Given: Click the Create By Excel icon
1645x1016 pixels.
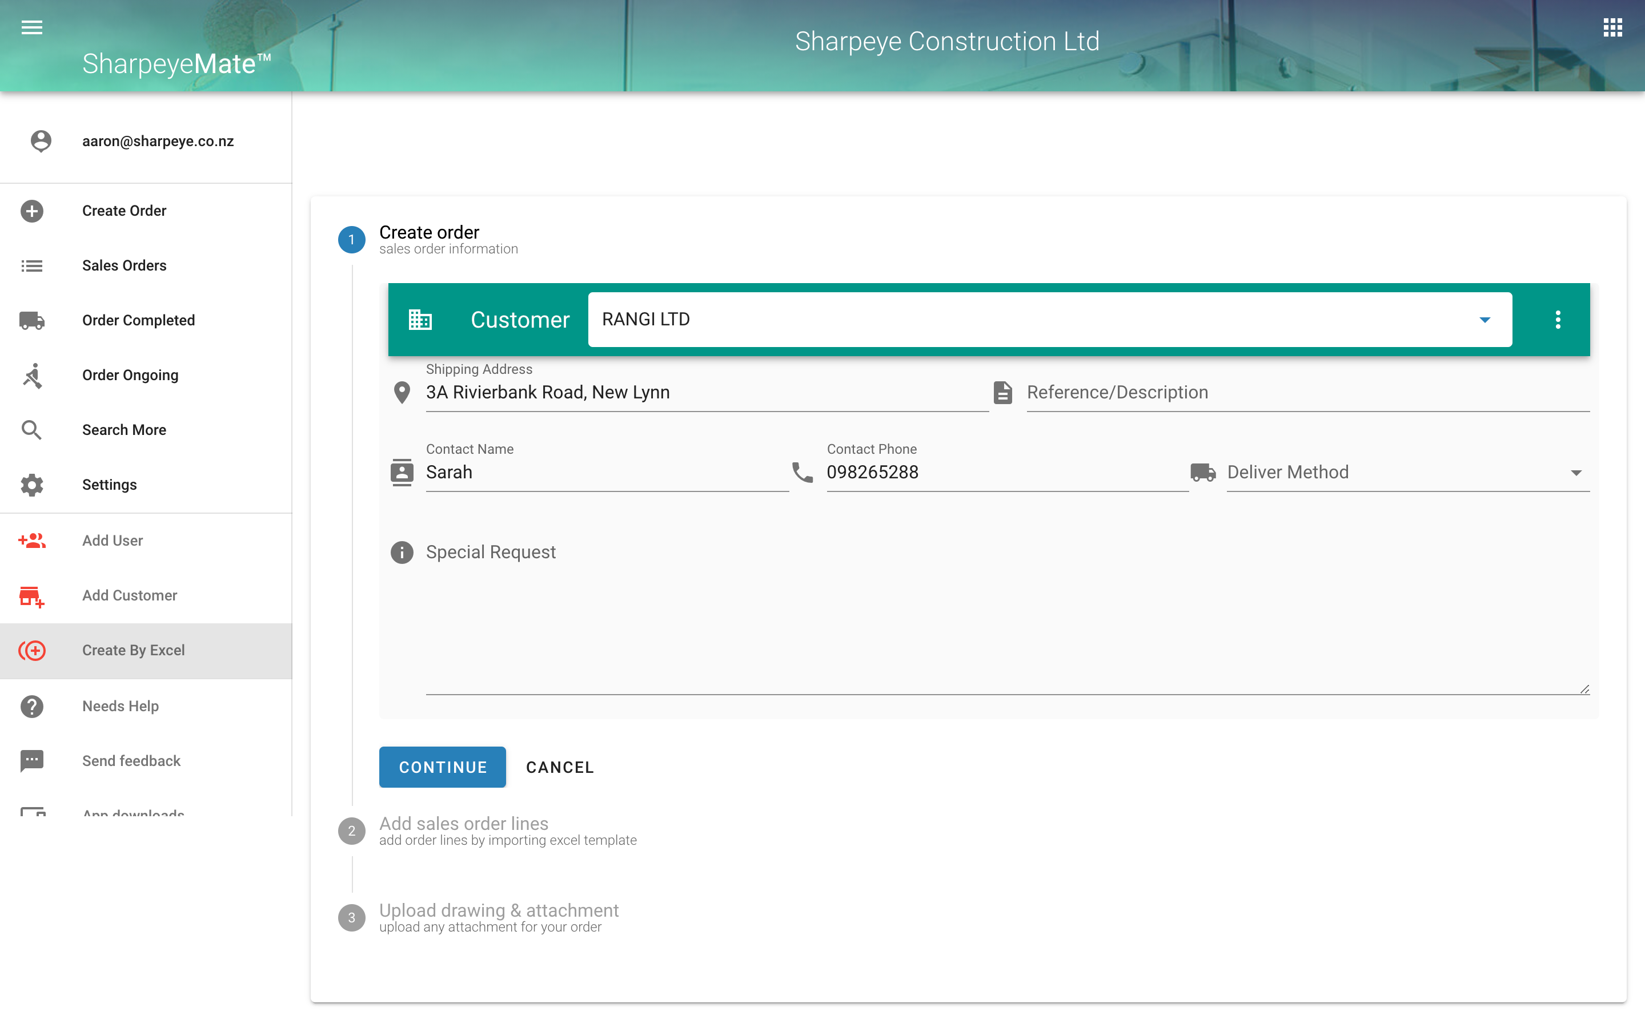Looking at the screenshot, I should (32, 651).
